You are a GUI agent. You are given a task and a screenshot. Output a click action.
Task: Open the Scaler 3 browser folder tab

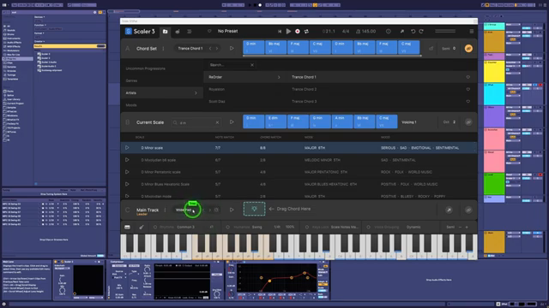(x=165, y=32)
